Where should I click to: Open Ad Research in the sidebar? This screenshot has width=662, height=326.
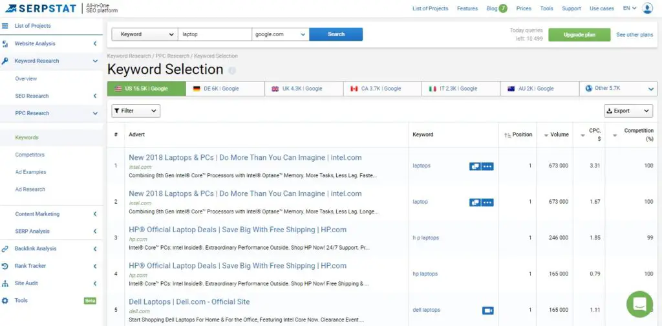coord(30,189)
